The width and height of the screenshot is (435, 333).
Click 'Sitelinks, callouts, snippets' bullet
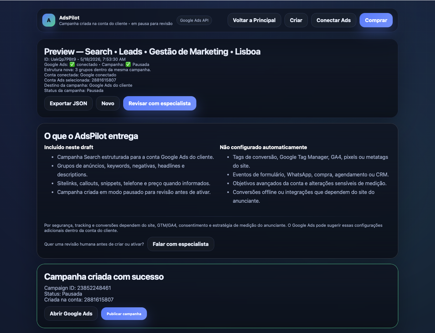pyautogui.click(x=134, y=183)
